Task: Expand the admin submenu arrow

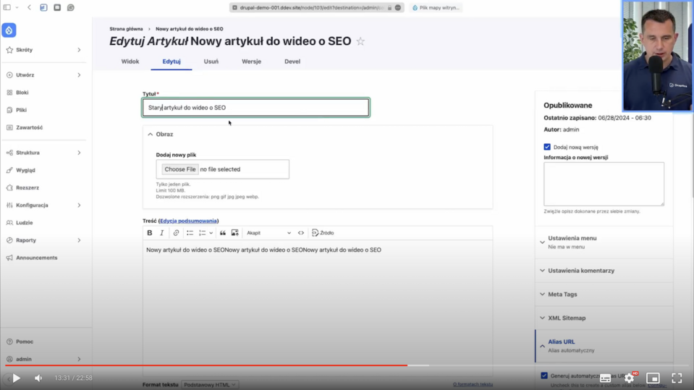Action: tap(79, 359)
